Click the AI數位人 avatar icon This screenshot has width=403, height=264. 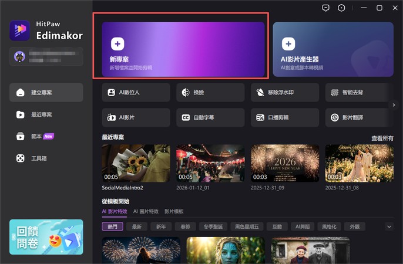pos(111,92)
